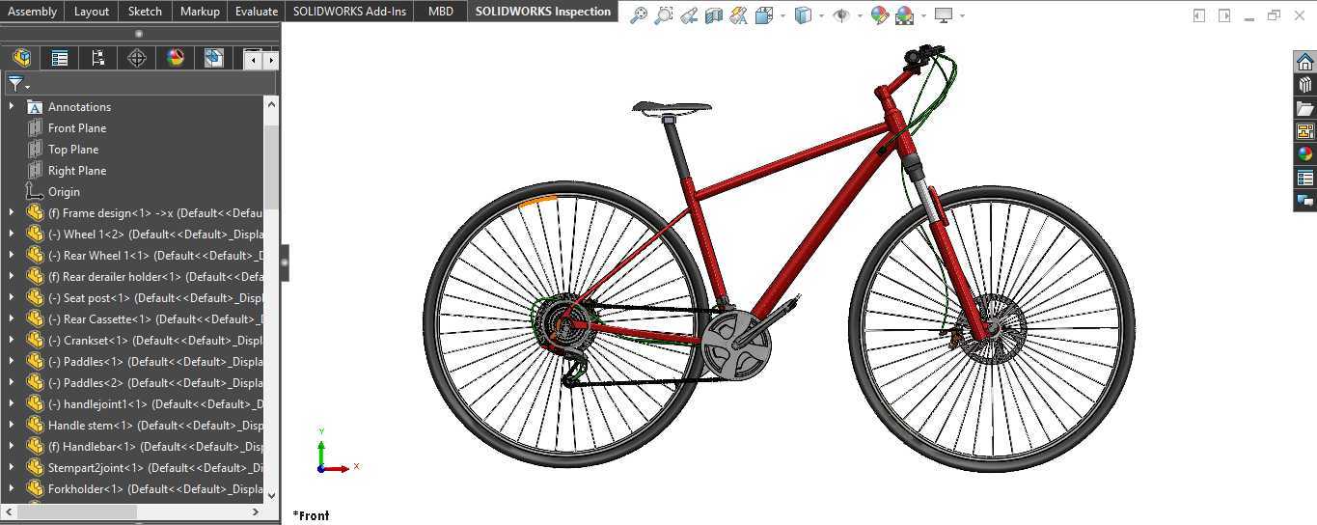Select Paddles<2> component
Screen dimensions: 1317x525
click(155, 383)
